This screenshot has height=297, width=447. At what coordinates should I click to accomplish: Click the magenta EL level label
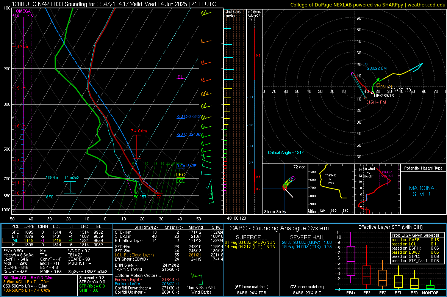(180, 77)
